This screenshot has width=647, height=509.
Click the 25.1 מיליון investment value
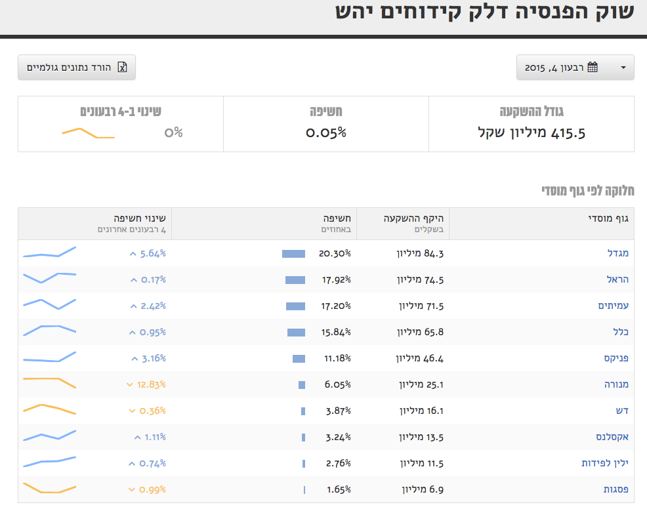(x=421, y=384)
